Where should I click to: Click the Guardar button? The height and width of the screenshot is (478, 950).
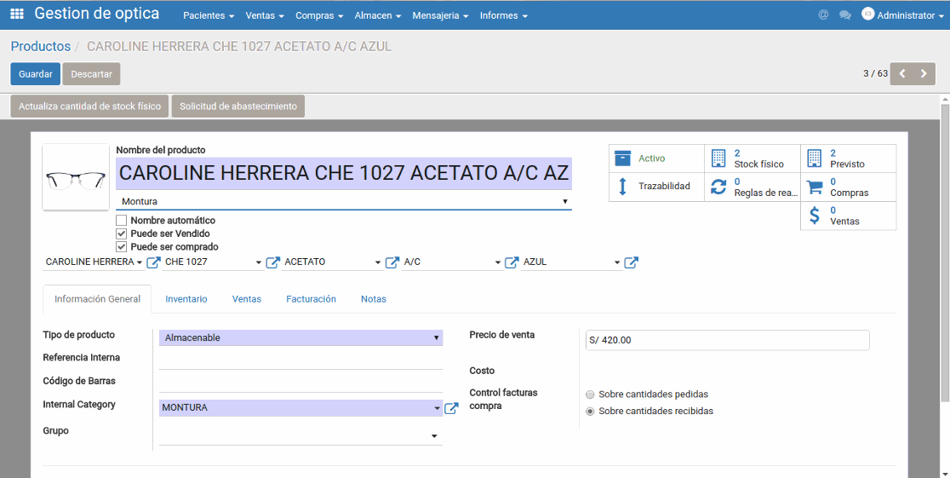[36, 74]
